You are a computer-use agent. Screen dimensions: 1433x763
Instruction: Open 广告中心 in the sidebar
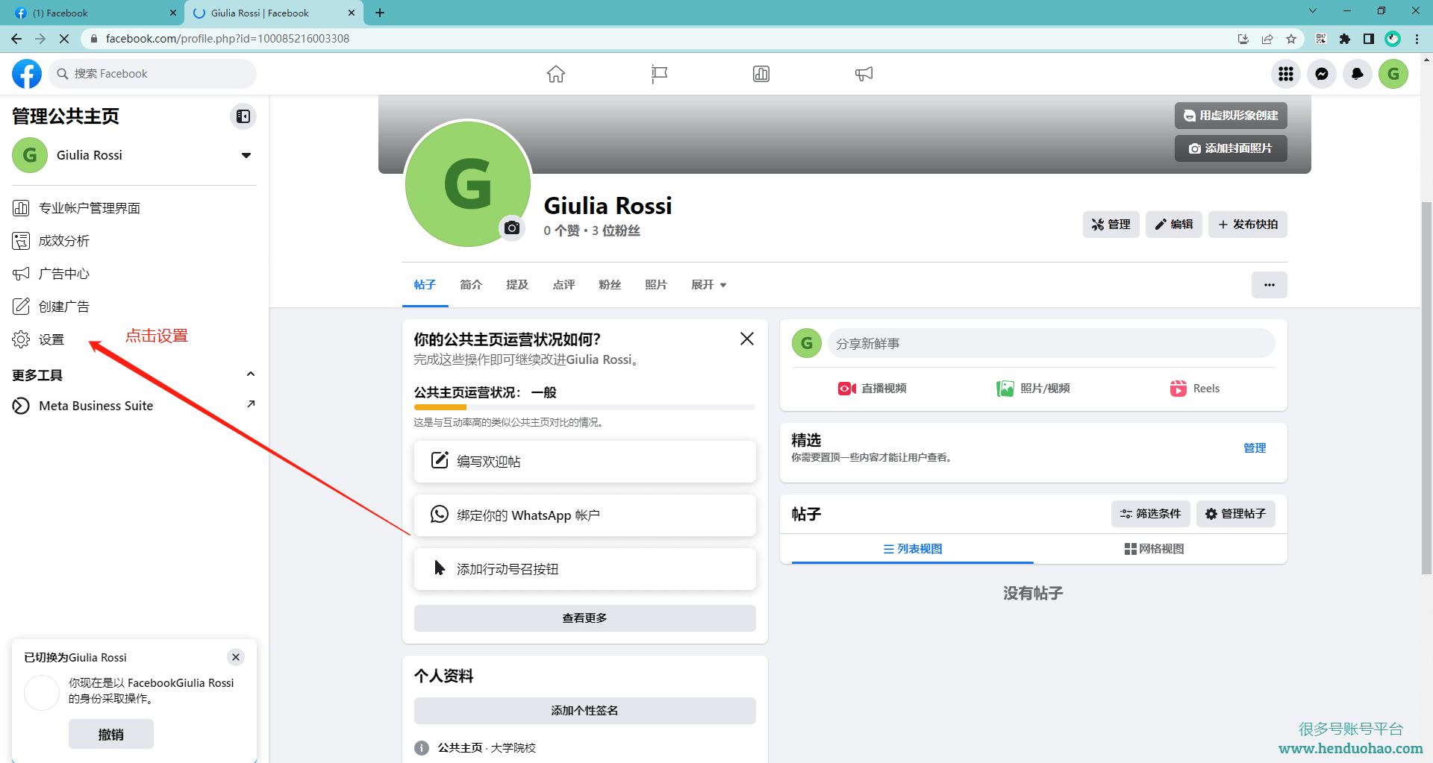[x=134, y=274]
